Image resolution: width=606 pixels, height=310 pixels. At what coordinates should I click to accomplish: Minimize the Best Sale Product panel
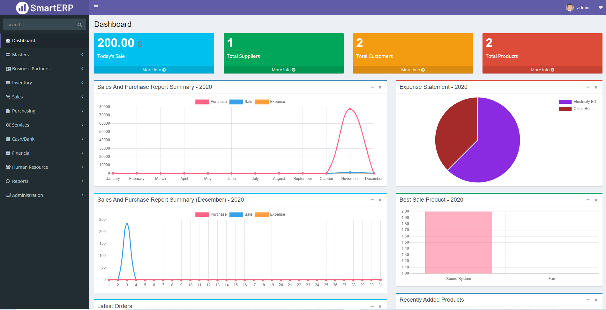coord(588,200)
